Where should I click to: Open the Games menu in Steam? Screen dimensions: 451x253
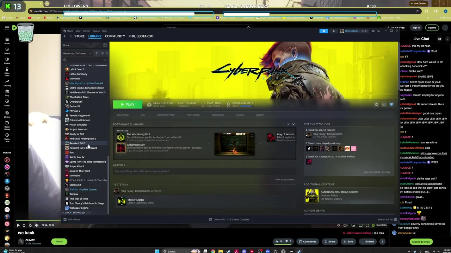[96, 31]
